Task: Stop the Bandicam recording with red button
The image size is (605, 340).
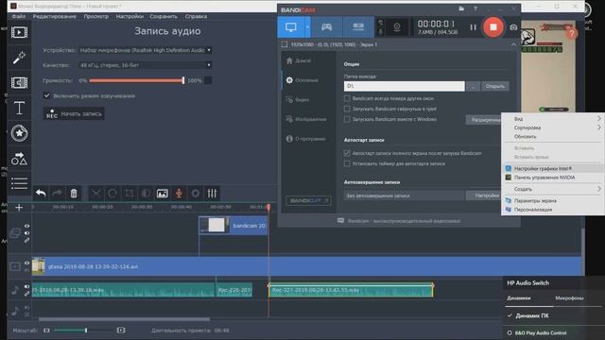Action: click(493, 27)
